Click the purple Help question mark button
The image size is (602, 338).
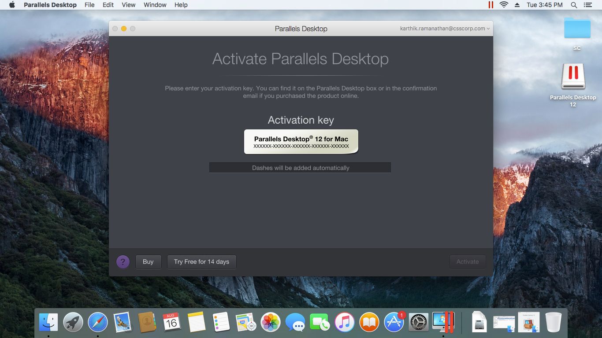(x=123, y=262)
